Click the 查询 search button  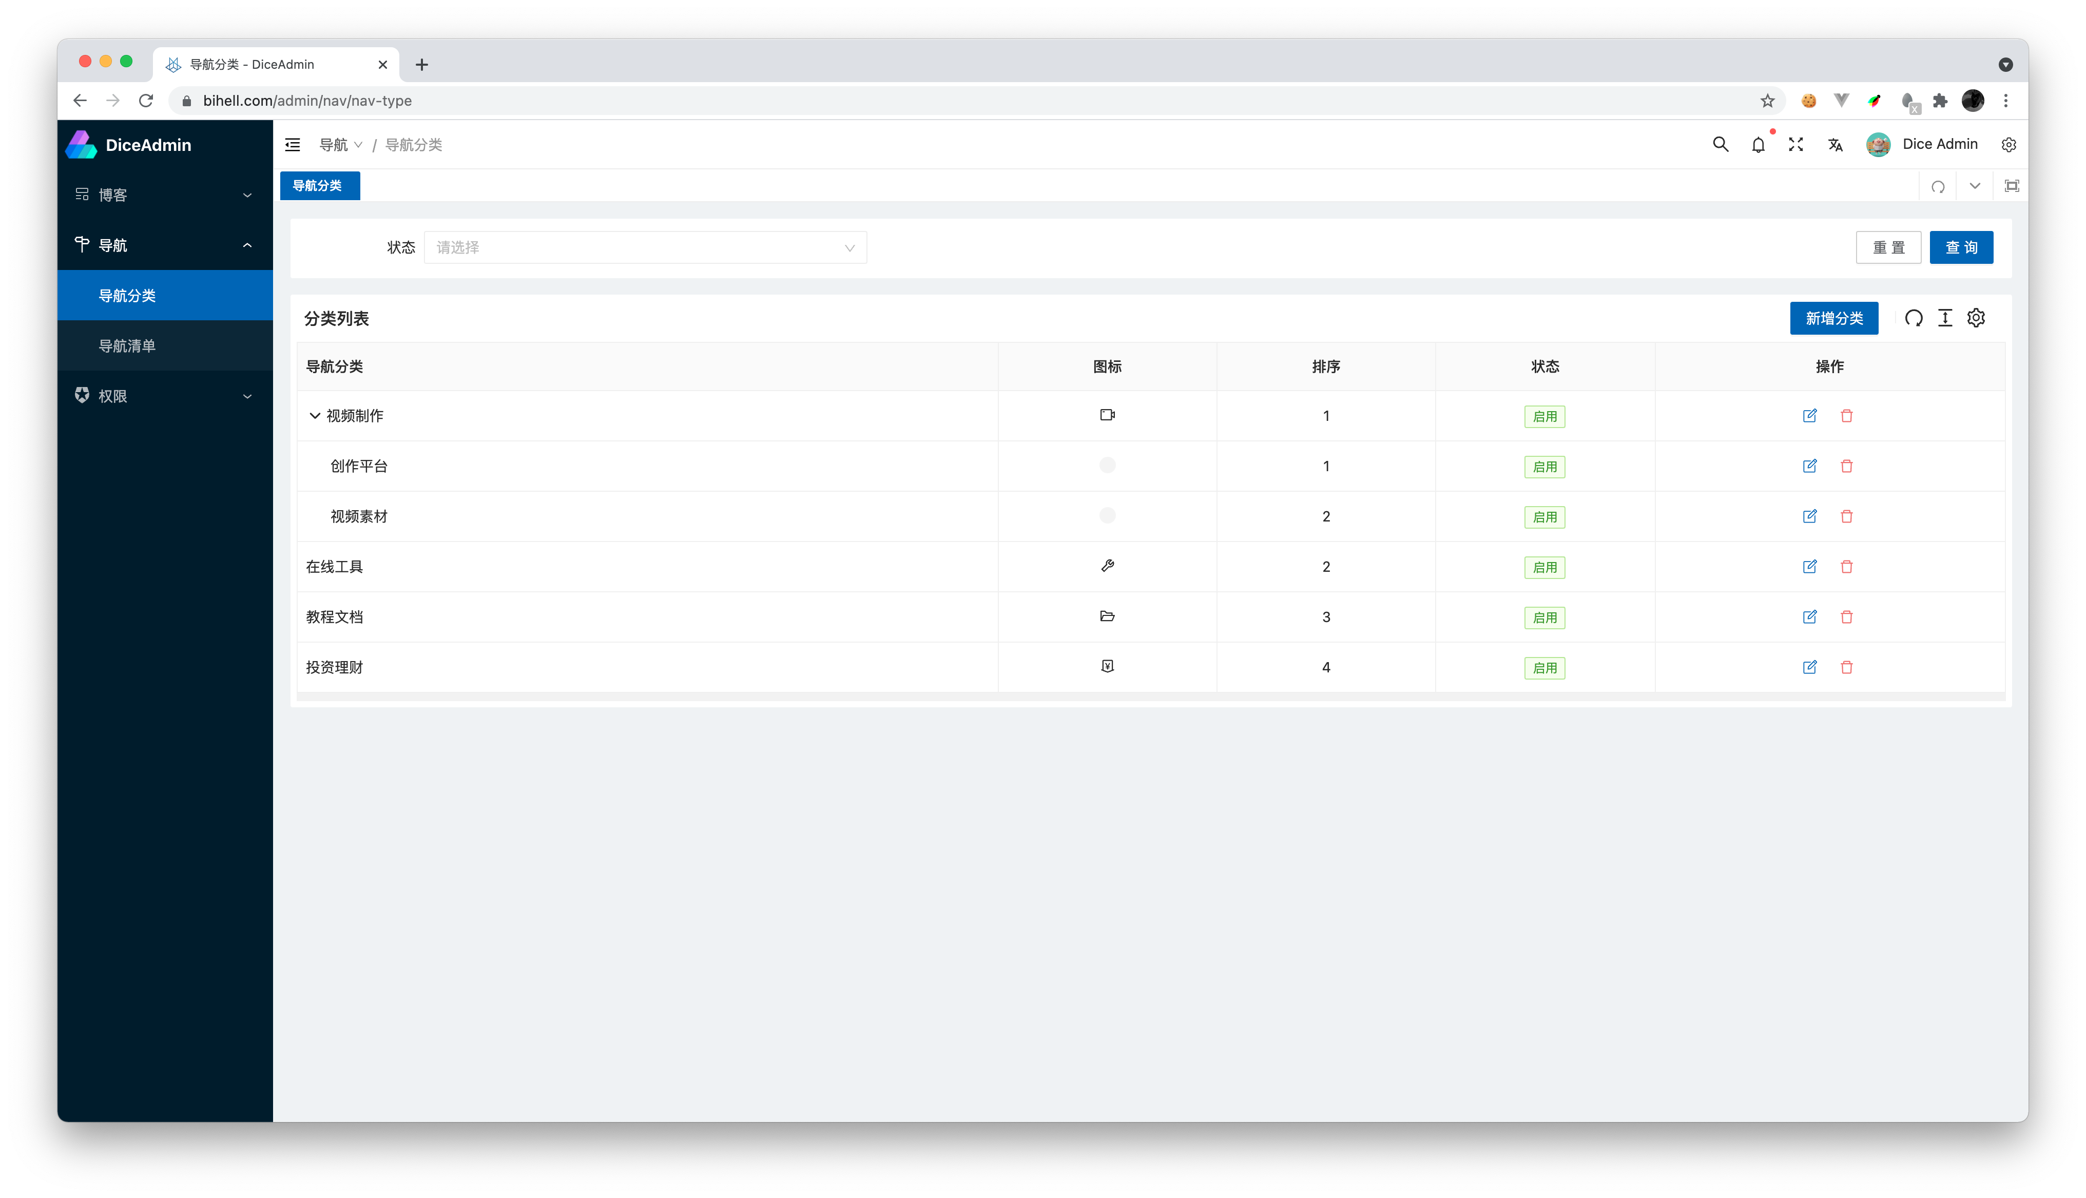1960,248
